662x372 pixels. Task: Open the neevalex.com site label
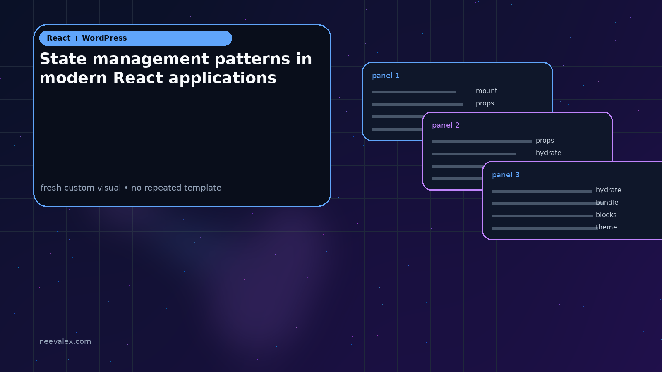pyautogui.click(x=65, y=341)
